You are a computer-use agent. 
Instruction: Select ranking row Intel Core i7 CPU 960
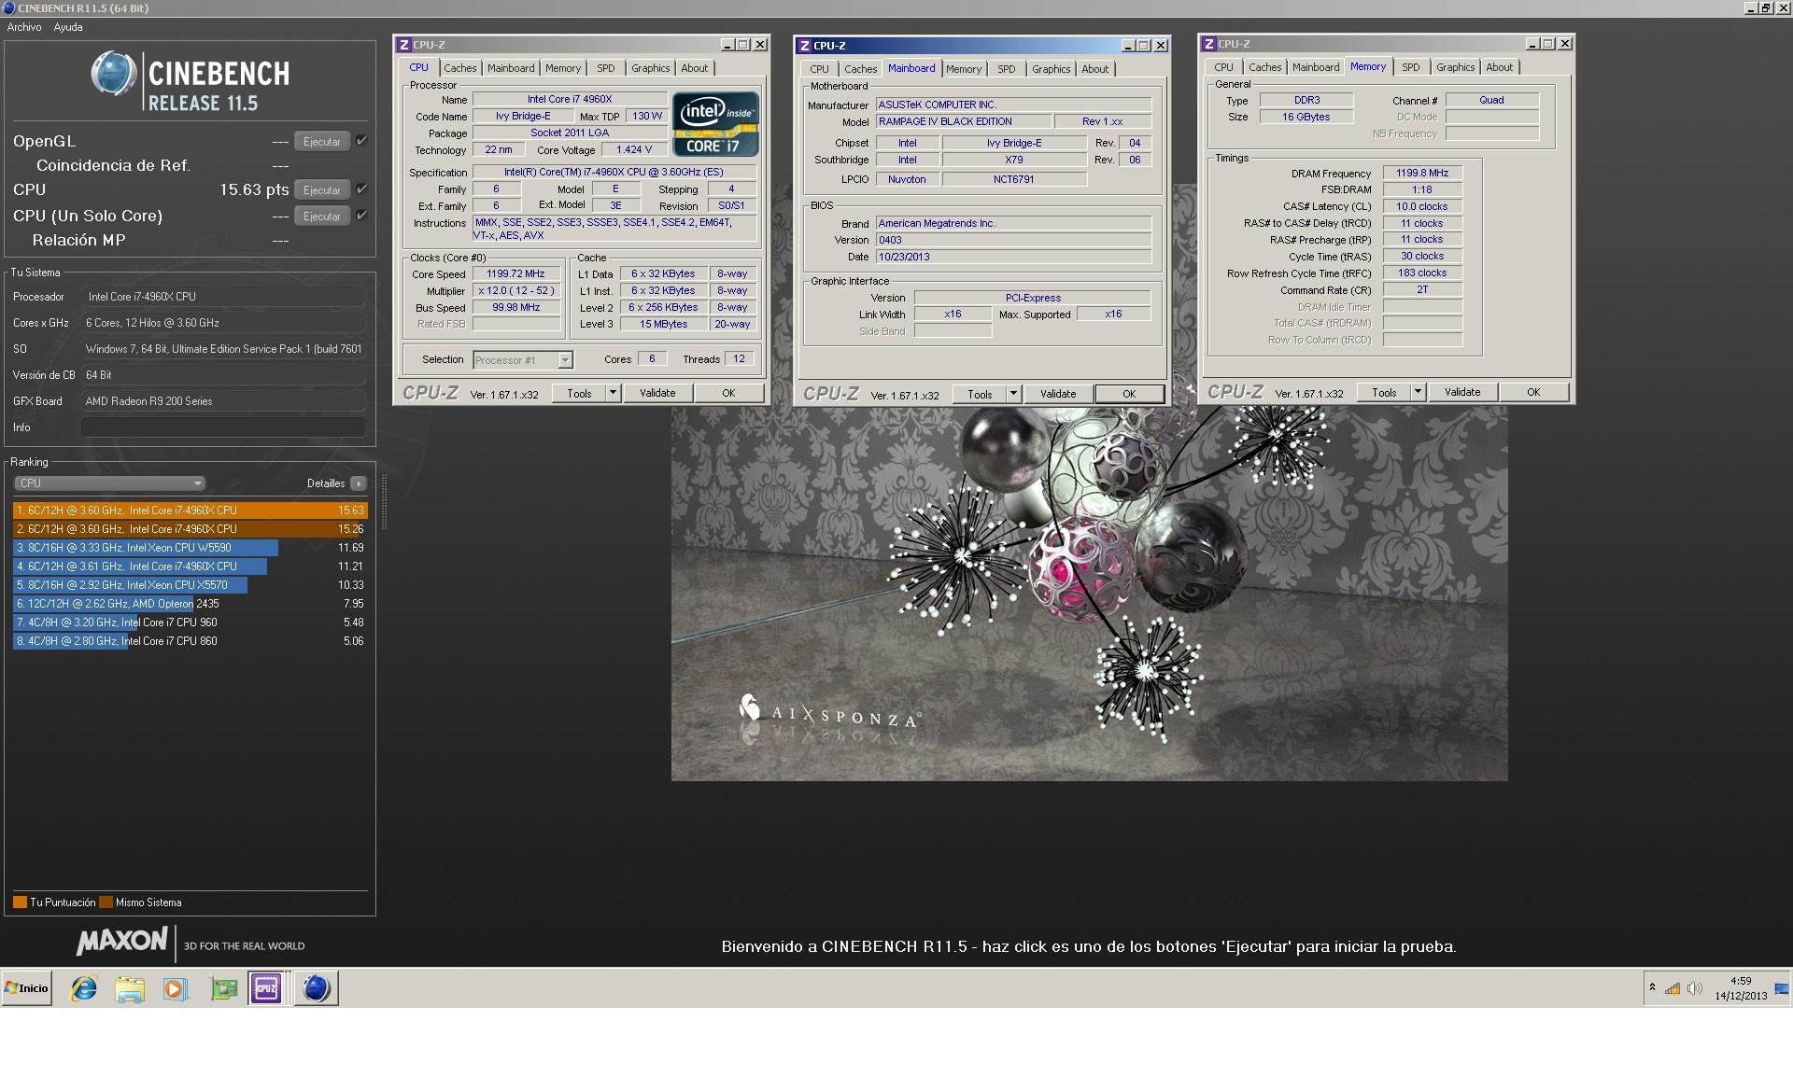[x=191, y=622]
